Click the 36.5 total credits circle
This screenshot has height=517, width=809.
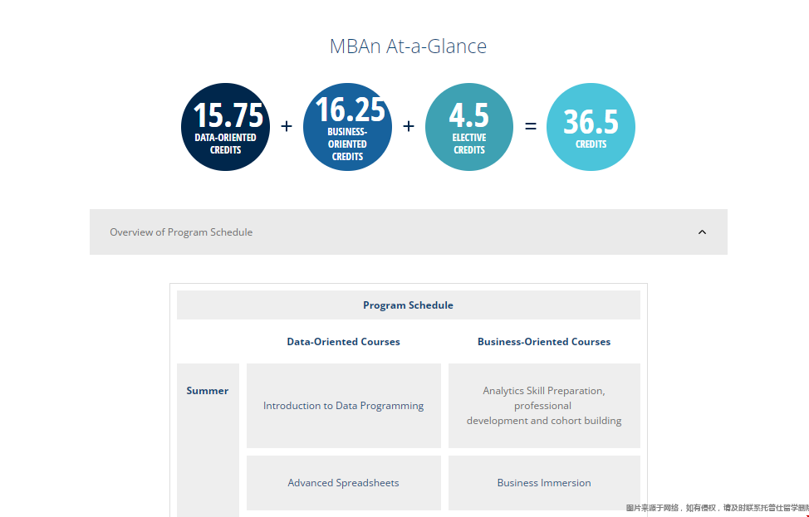pyautogui.click(x=591, y=127)
